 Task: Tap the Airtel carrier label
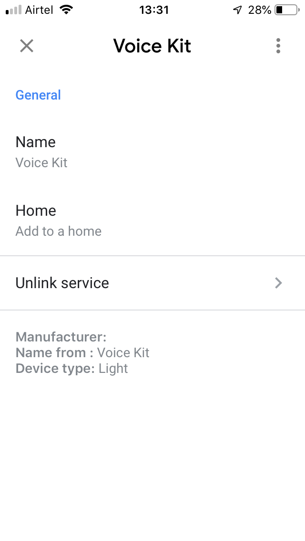pos(39,10)
